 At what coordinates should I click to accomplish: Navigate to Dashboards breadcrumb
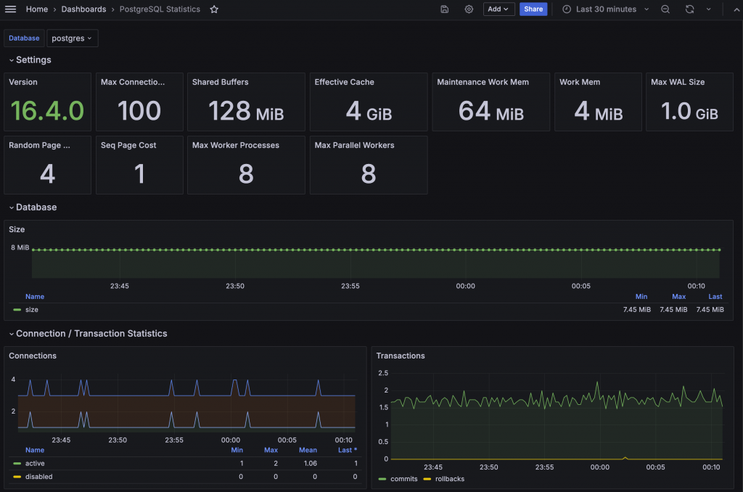click(83, 9)
